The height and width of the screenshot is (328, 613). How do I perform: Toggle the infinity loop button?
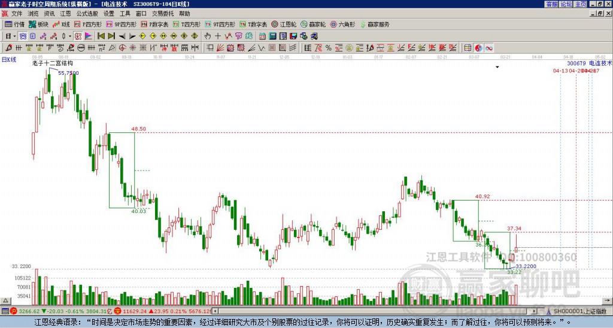(489, 48)
